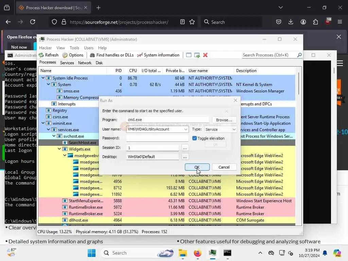Switch to Command Prompt taskbar icon
348x261 pixels.
tap(227, 253)
